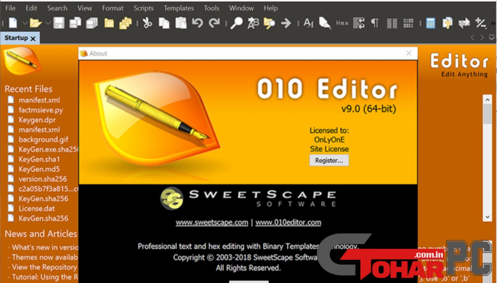Toggle show whitespace pilcrow icon

375,23
